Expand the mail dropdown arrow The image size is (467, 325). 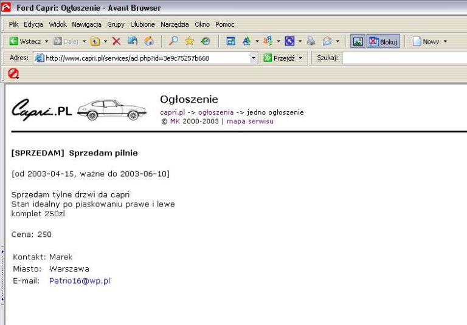(x=337, y=41)
